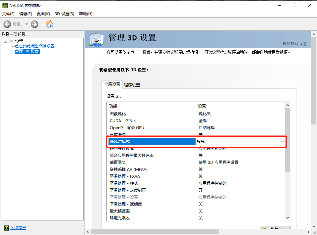This screenshot has width=317, height=235.
Task: Click the 系统信息 icon at bottom left
Action: click(7, 228)
